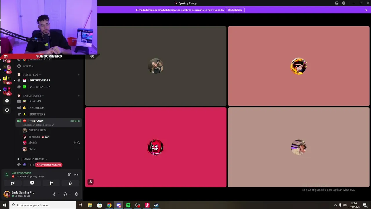Open the activities button

coord(51,183)
